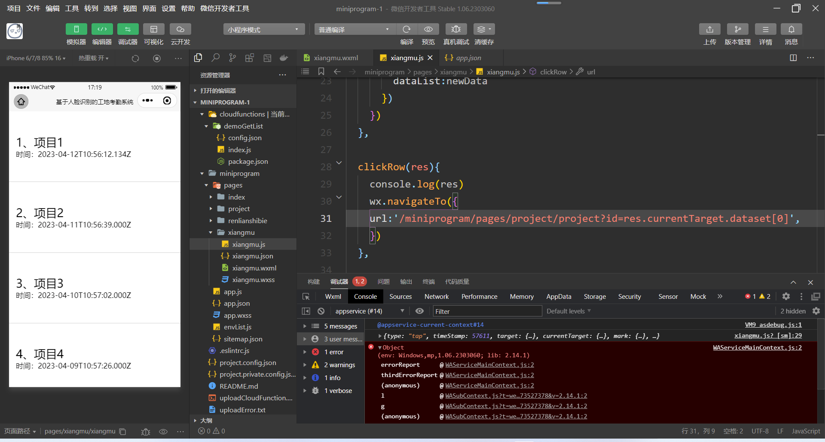Open the search icon in the sidebar

(x=215, y=58)
